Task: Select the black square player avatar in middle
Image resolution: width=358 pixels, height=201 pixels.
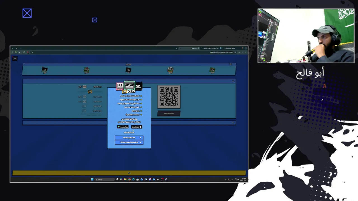Action: point(128,70)
